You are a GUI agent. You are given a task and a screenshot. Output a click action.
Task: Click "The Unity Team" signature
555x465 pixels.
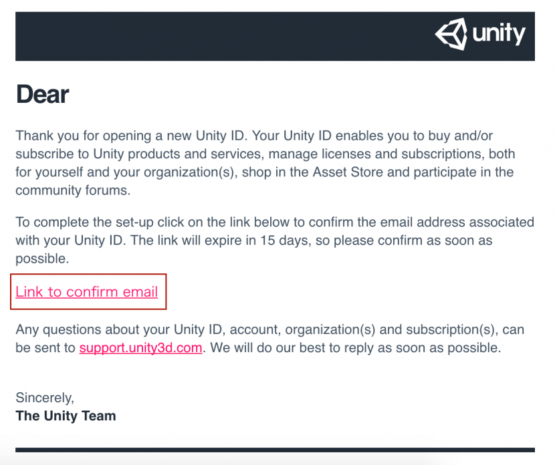pyautogui.click(x=66, y=416)
